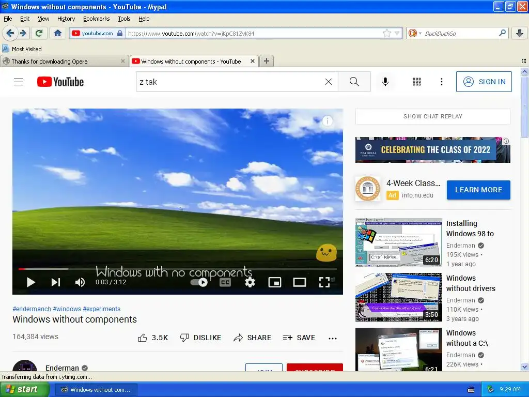Click the SIGN IN button
Screen dimensions: 529x397
pyautogui.click(x=484, y=82)
